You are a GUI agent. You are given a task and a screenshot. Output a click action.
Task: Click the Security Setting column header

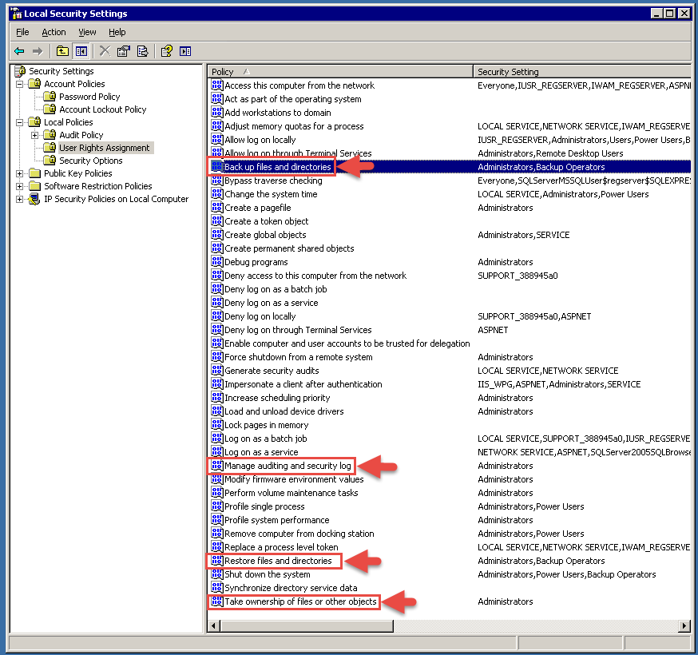(581, 72)
